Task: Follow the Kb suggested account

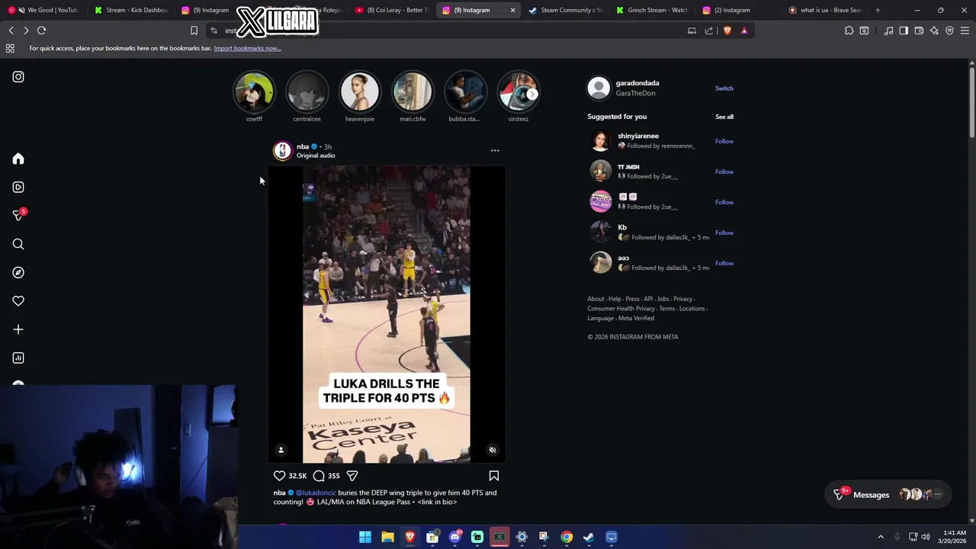Action: (x=724, y=233)
